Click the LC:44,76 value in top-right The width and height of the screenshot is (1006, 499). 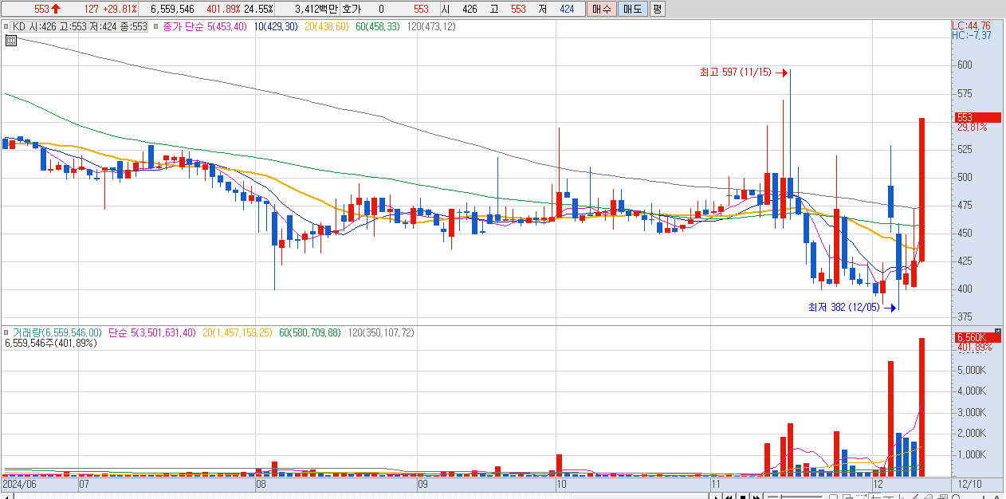pos(970,26)
